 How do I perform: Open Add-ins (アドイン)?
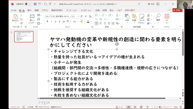[167, 19]
